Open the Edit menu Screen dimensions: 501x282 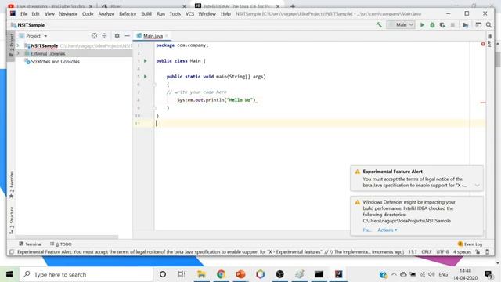coord(35,14)
